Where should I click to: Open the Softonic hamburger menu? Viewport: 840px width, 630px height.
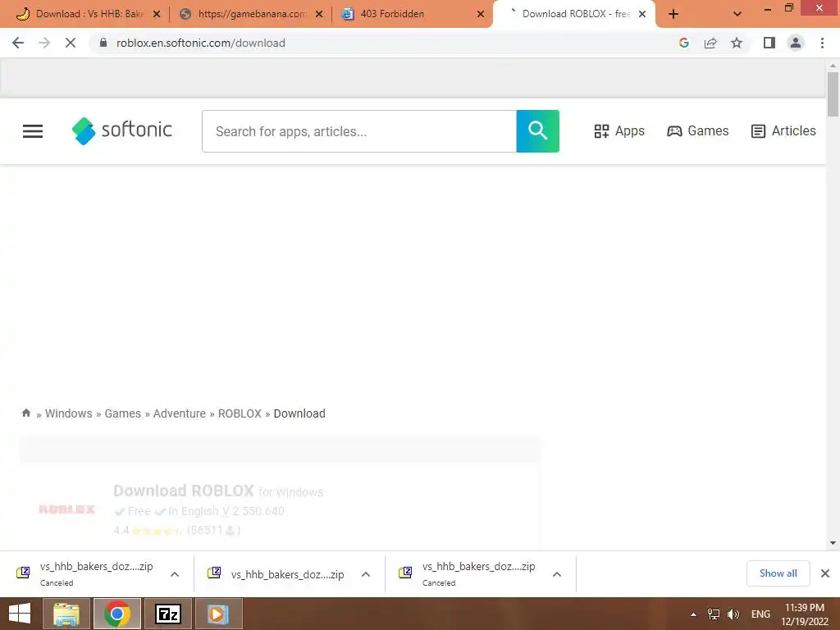tap(33, 131)
